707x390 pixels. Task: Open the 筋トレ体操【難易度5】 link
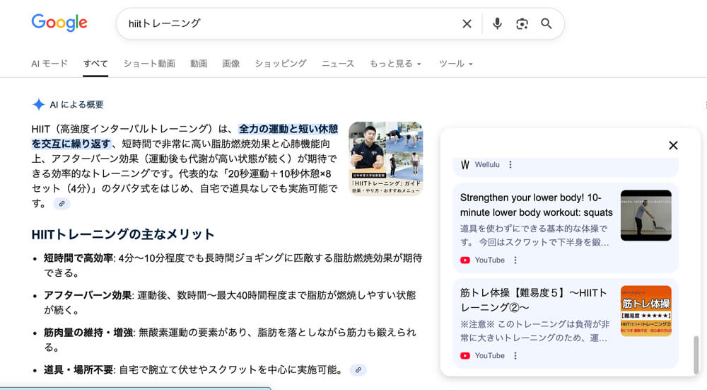533,300
